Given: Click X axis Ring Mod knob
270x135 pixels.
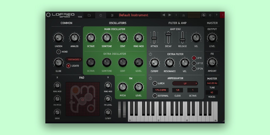Looking at the screenshot, I should [57, 85].
